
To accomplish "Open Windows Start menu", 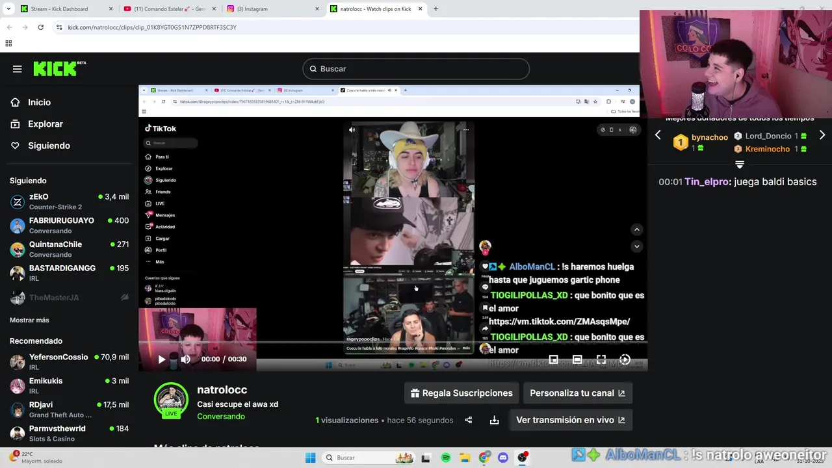I will (310, 458).
